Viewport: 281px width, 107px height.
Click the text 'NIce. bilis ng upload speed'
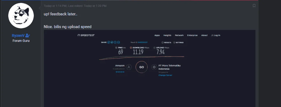[68, 27]
